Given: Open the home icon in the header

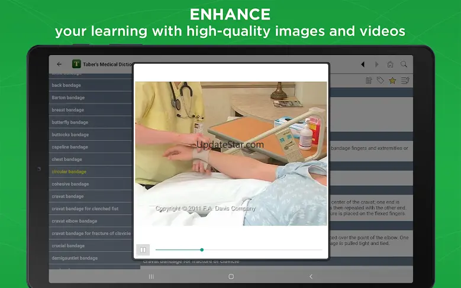Looking at the screenshot, I should pos(390,64).
